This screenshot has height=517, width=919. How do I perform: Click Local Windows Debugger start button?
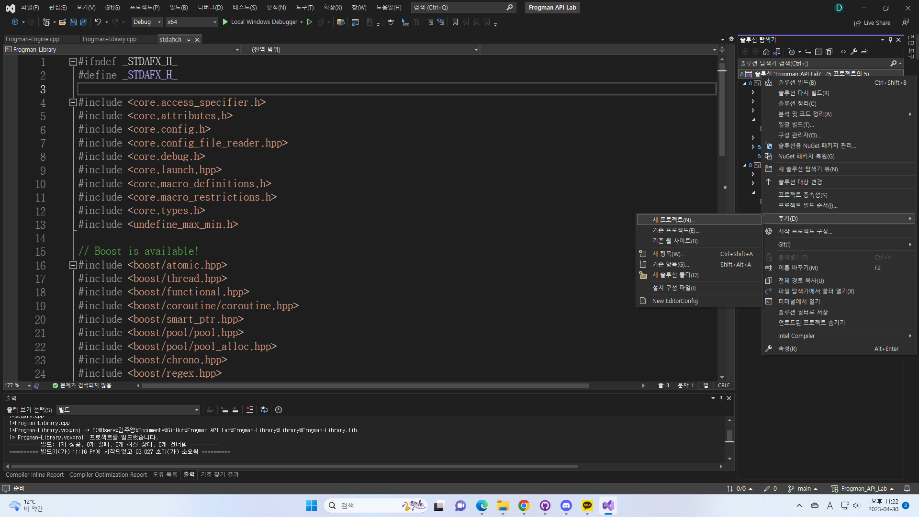coord(262,22)
